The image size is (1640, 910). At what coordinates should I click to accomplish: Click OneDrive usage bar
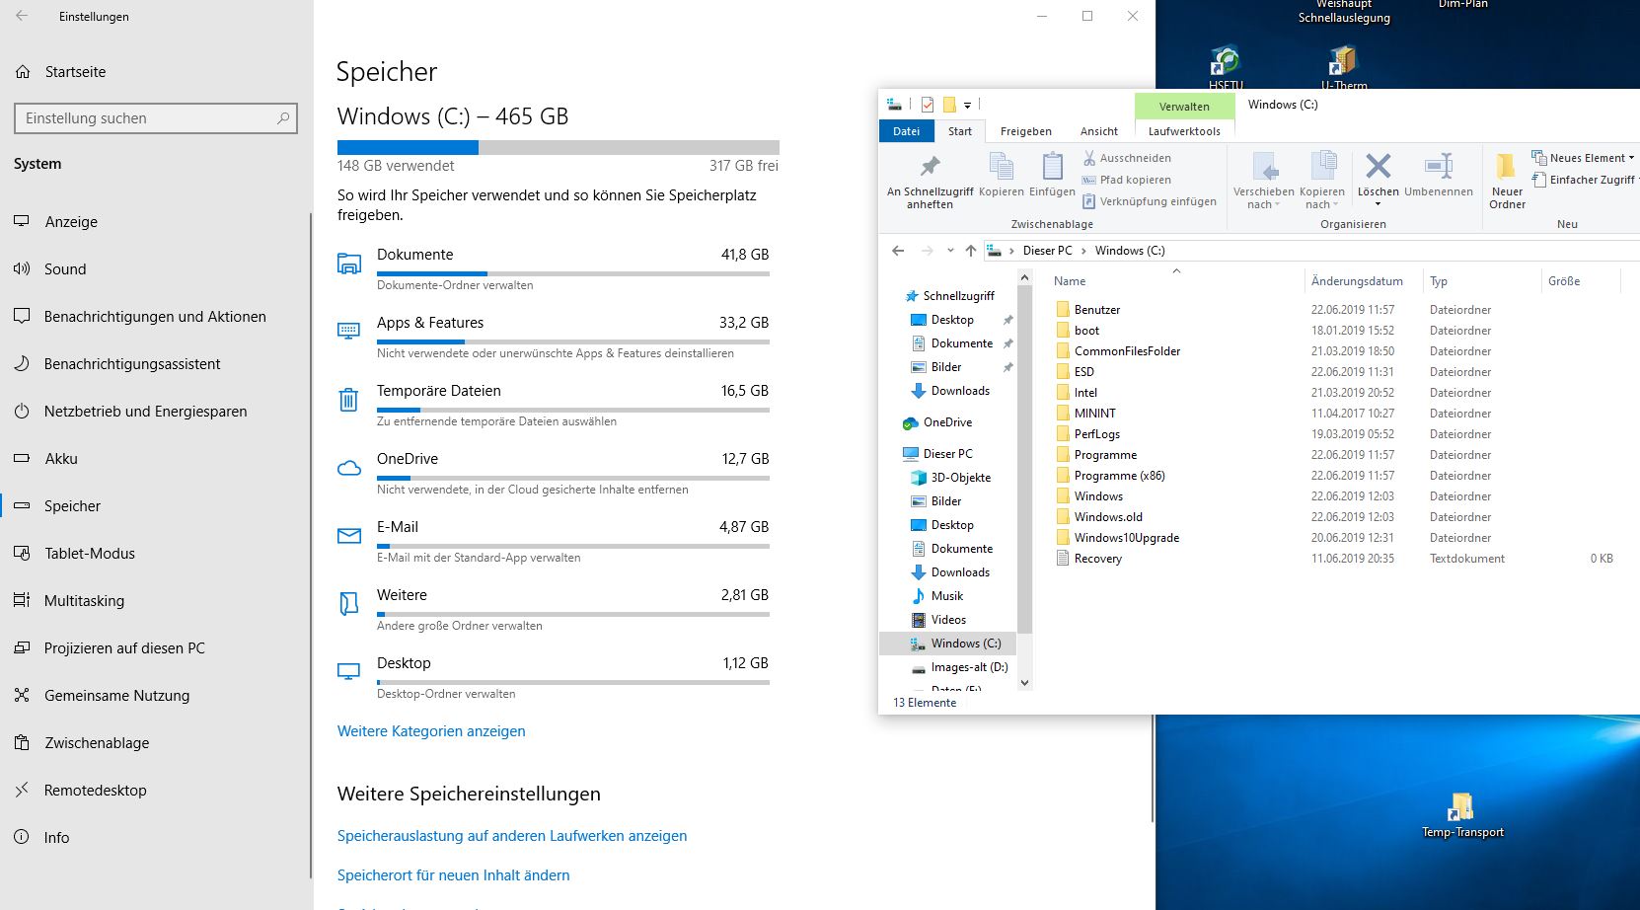coord(572,478)
